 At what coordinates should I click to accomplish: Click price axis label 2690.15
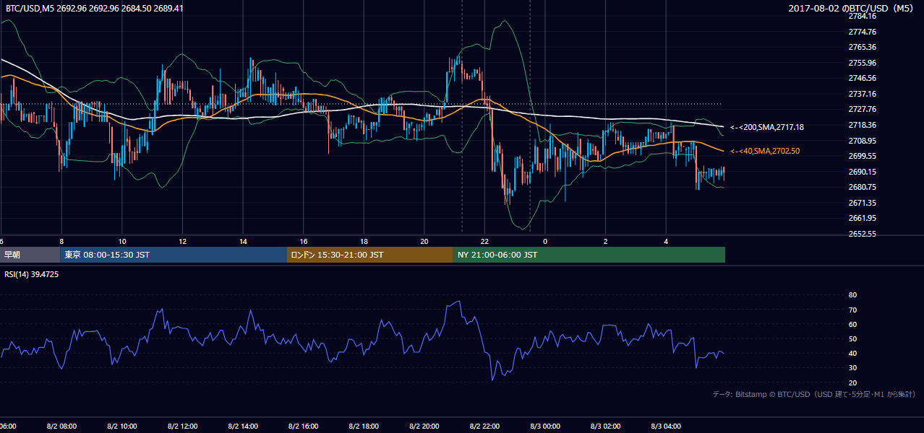pyautogui.click(x=862, y=172)
